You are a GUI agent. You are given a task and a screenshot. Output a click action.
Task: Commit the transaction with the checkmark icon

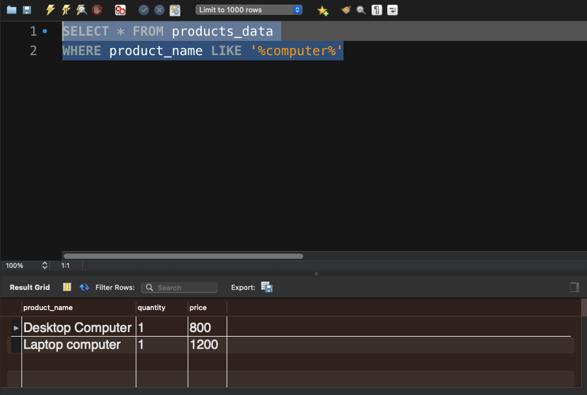pyautogui.click(x=144, y=10)
